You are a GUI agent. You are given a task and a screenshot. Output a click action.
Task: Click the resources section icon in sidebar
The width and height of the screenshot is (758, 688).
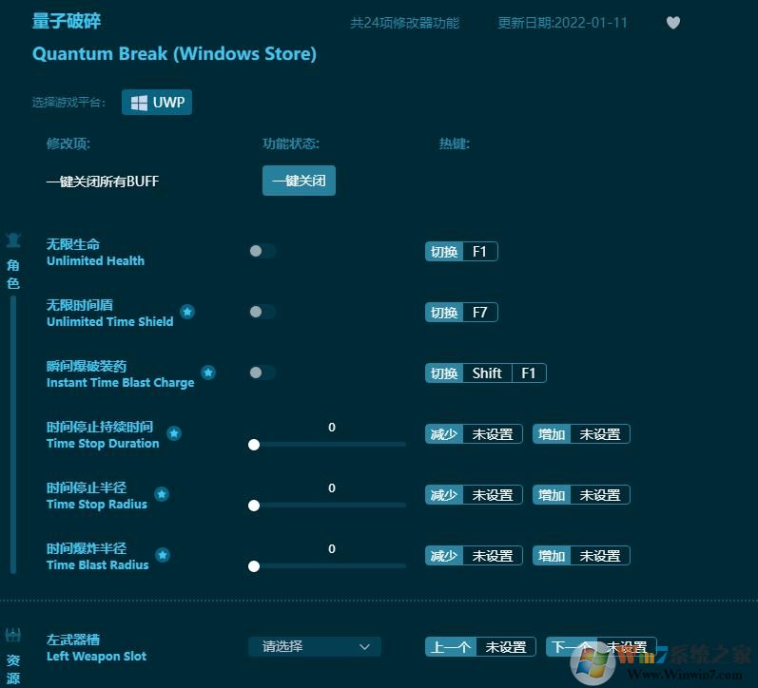pos(13,635)
